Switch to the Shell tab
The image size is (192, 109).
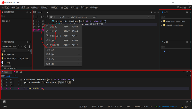pos(18,72)
